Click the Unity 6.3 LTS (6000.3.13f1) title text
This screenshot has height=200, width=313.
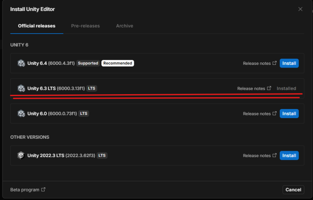[x=56, y=88]
